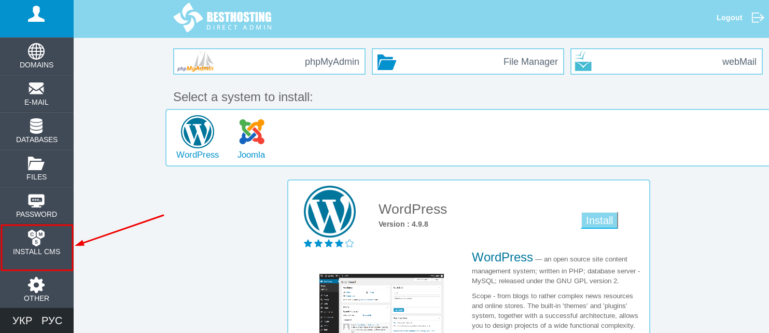Click the phpMyAdmin sailboat logo
Screen dimensions: 769x333
[x=196, y=61]
